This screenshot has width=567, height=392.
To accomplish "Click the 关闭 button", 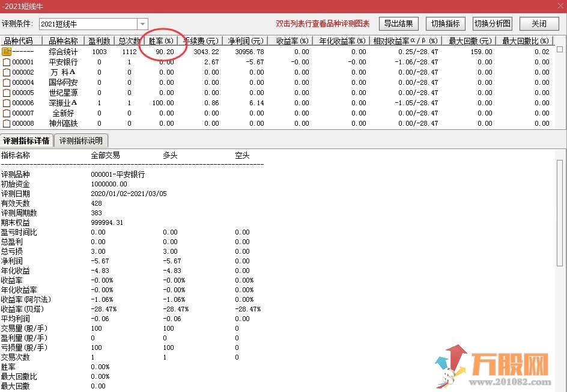I will click(539, 24).
